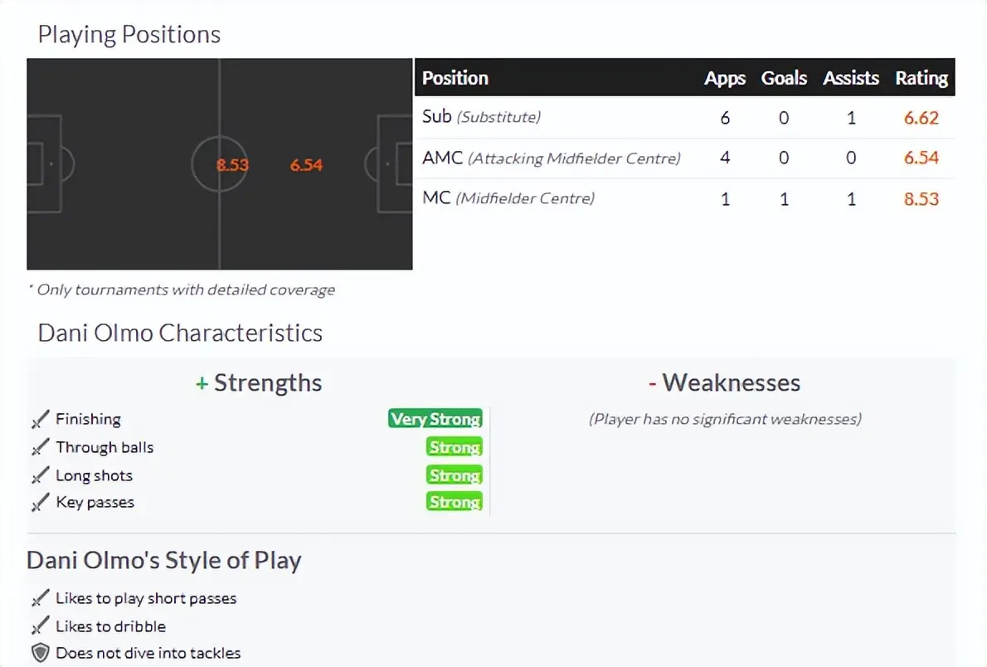Click the 8.53 rating on the pitch map
This screenshot has height=667, width=987.
(x=232, y=165)
